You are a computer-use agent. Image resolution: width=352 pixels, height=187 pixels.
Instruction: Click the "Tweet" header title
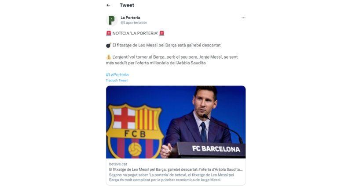127,5
